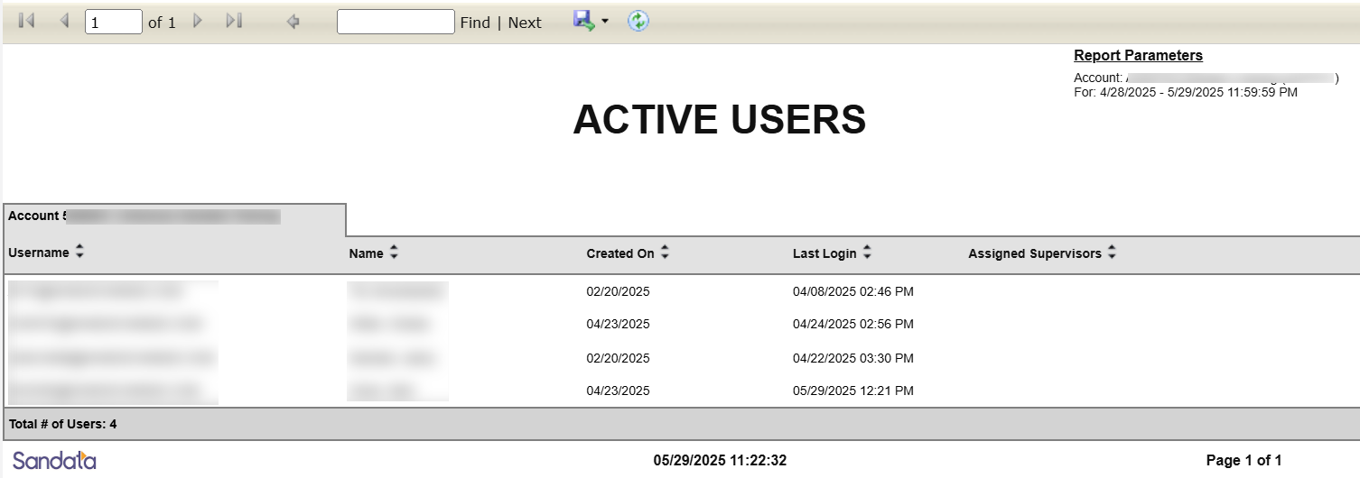Click the export save disk icon
The image size is (1360, 478).
(583, 22)
